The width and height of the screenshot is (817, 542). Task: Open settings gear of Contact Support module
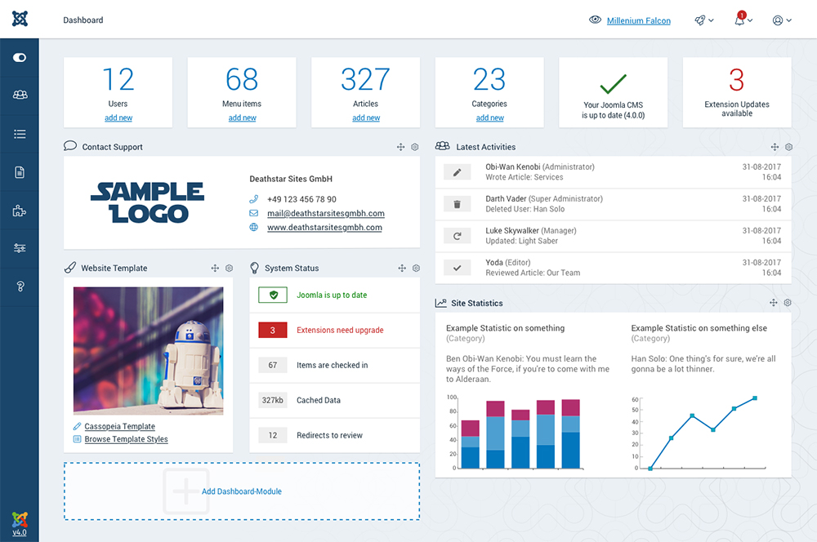415,147
